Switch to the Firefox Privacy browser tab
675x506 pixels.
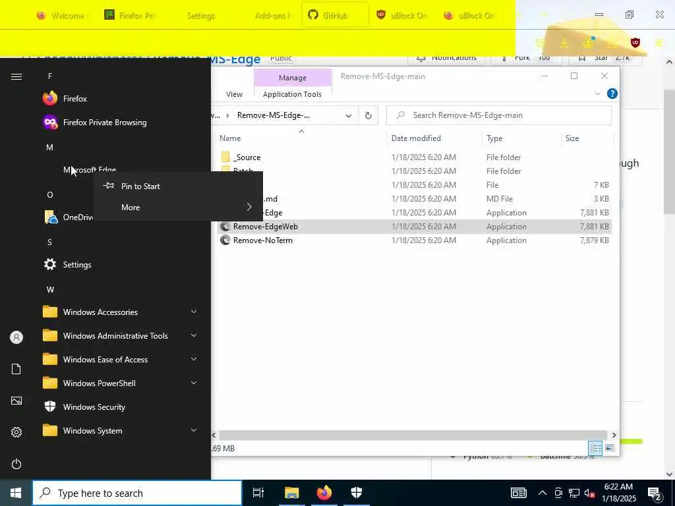129,16
